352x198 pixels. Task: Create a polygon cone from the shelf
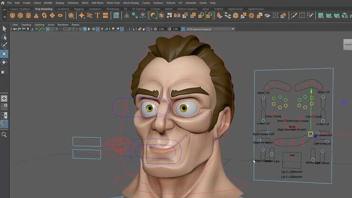(36, 16)
